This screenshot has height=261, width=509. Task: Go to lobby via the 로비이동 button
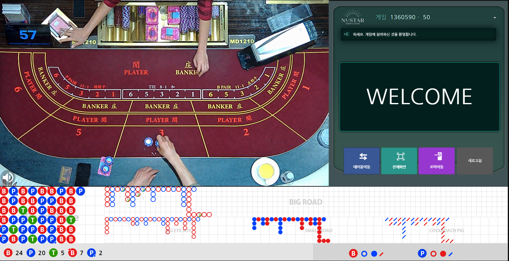tap(436, 161)
